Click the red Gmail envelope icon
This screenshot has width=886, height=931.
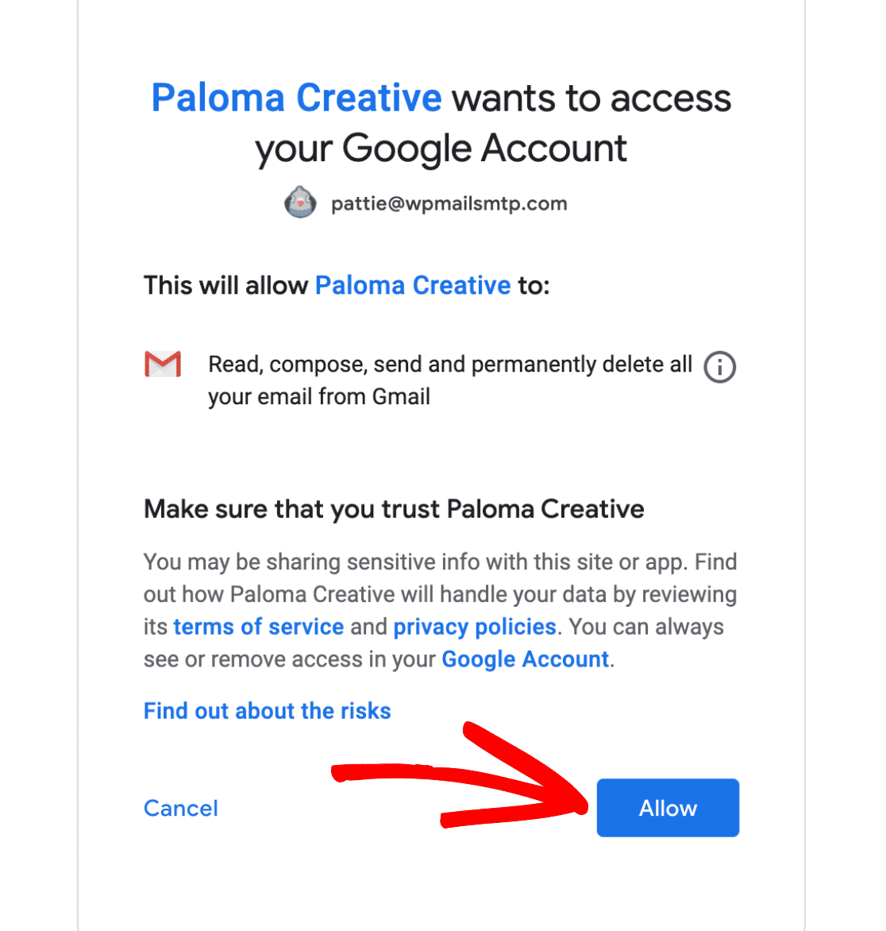coord(163,364)
